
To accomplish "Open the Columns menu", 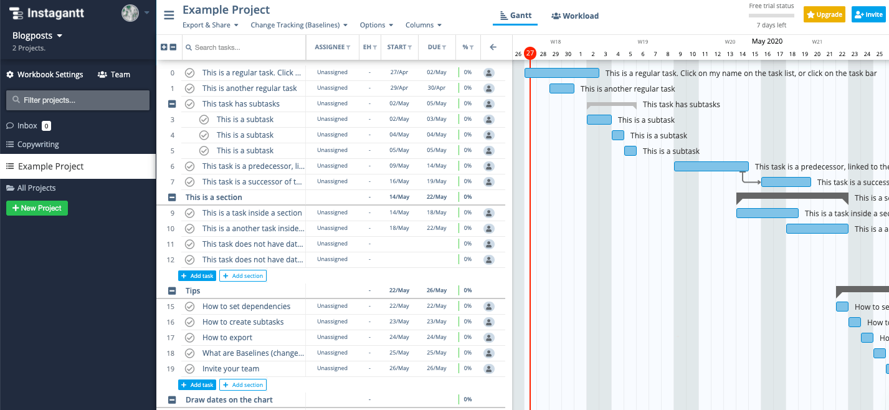I will click(x=424, y=25).
